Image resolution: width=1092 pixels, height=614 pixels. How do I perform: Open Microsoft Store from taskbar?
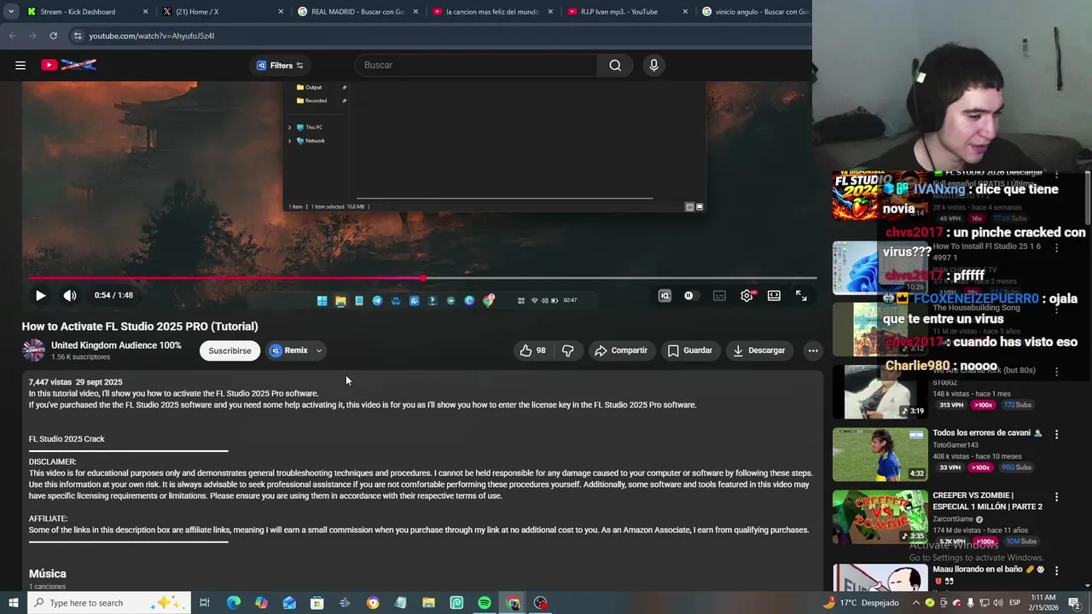coord(317,603)
